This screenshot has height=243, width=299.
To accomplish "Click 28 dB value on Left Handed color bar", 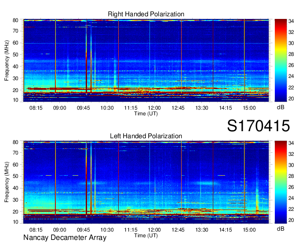I will (x=291, y=176).
